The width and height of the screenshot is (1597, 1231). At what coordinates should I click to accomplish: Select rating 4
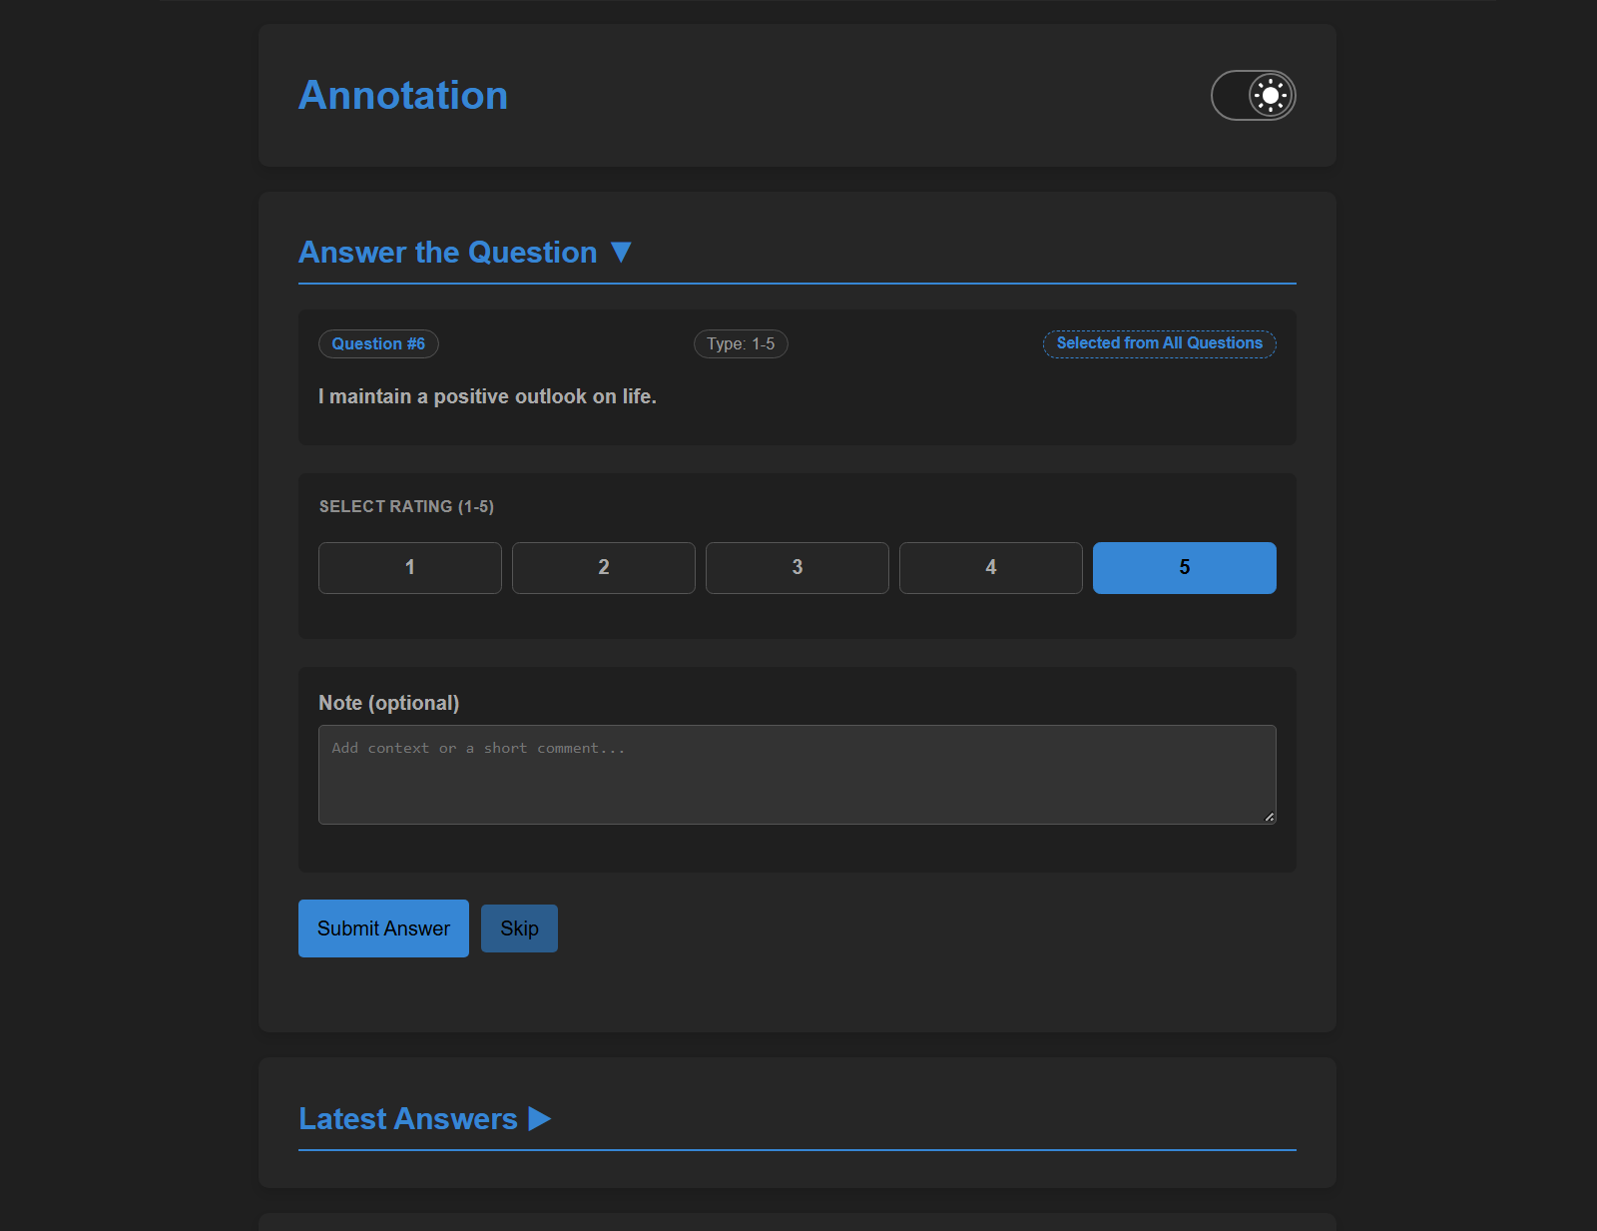coord(991,568)
